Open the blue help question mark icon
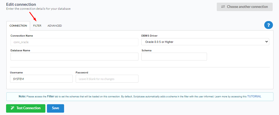The width and height of the screenshot is (279, 115). 268,25
